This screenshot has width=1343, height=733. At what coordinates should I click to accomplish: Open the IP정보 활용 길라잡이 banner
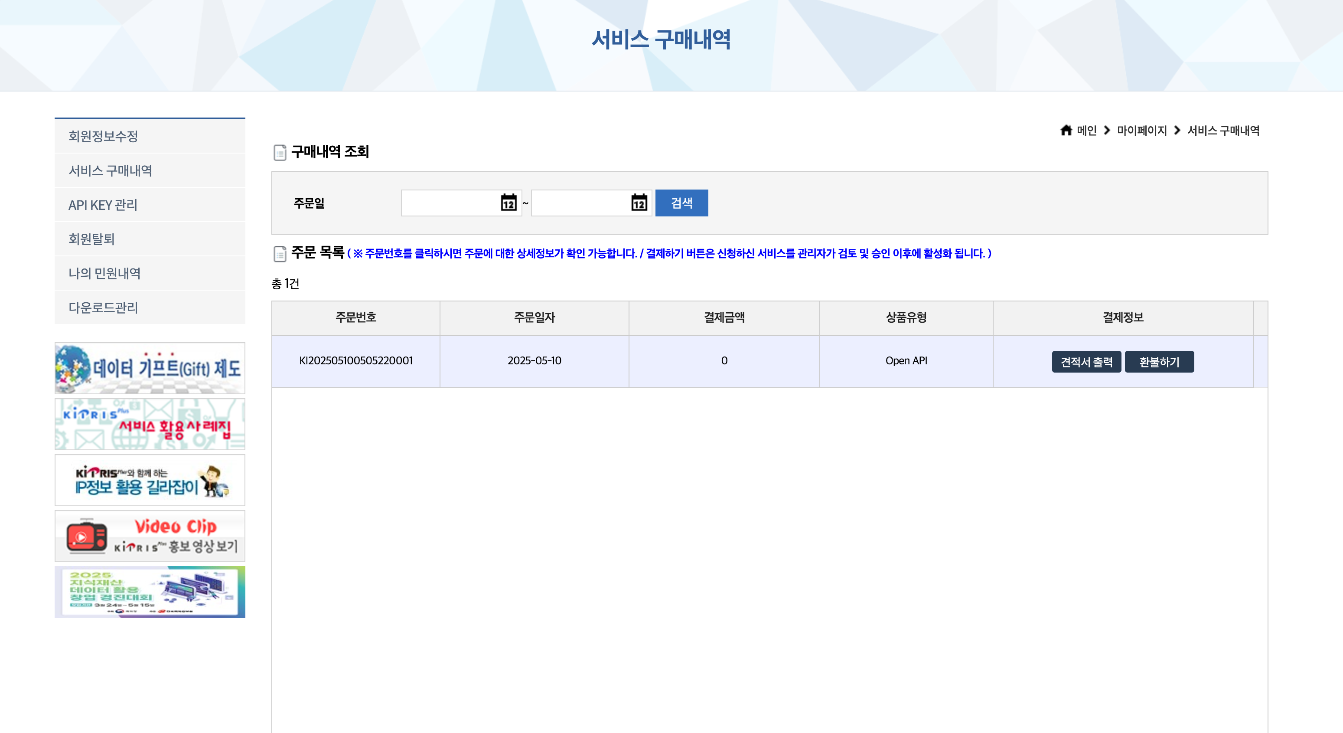[150, 480]
